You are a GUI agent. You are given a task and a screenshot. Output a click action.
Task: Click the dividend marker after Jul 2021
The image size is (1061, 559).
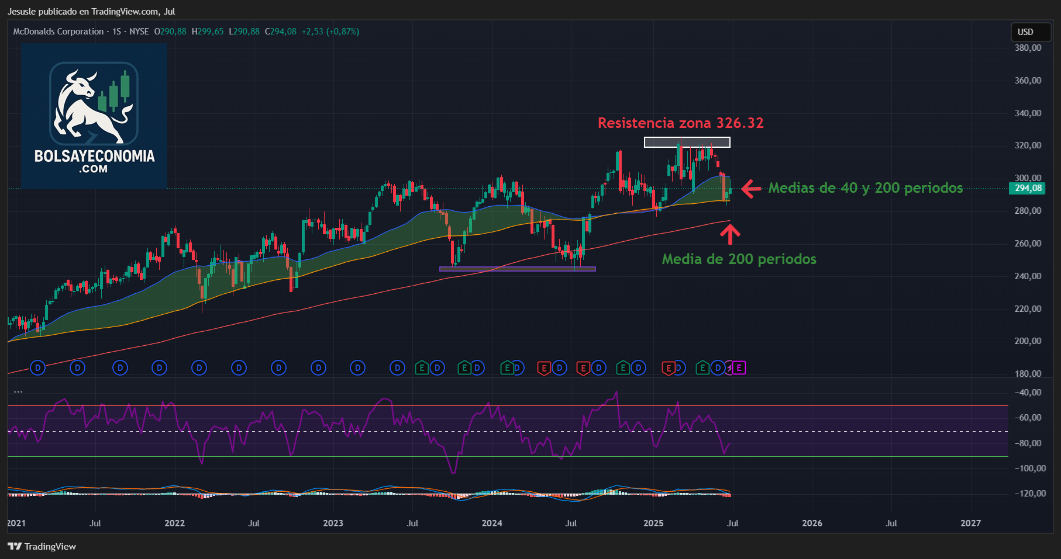(x=120, y=368)
